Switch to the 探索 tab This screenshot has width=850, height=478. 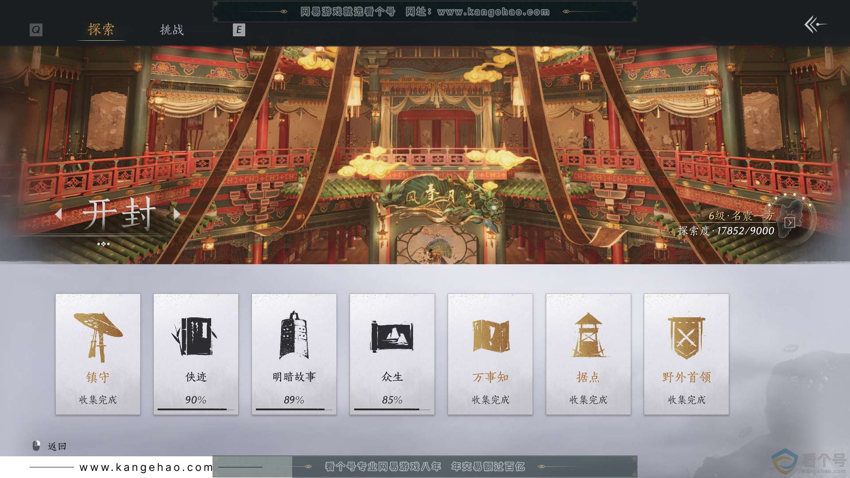point(101,30)
